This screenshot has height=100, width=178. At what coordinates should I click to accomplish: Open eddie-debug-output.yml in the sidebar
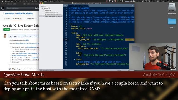[51, 12]
